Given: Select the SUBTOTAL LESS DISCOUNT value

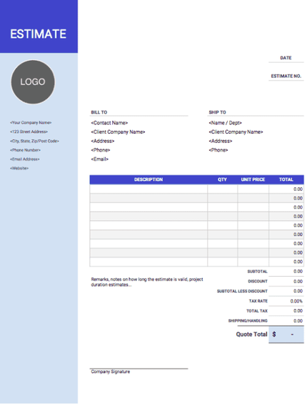Looking at the screenshot, I should (x=298, y=291).
